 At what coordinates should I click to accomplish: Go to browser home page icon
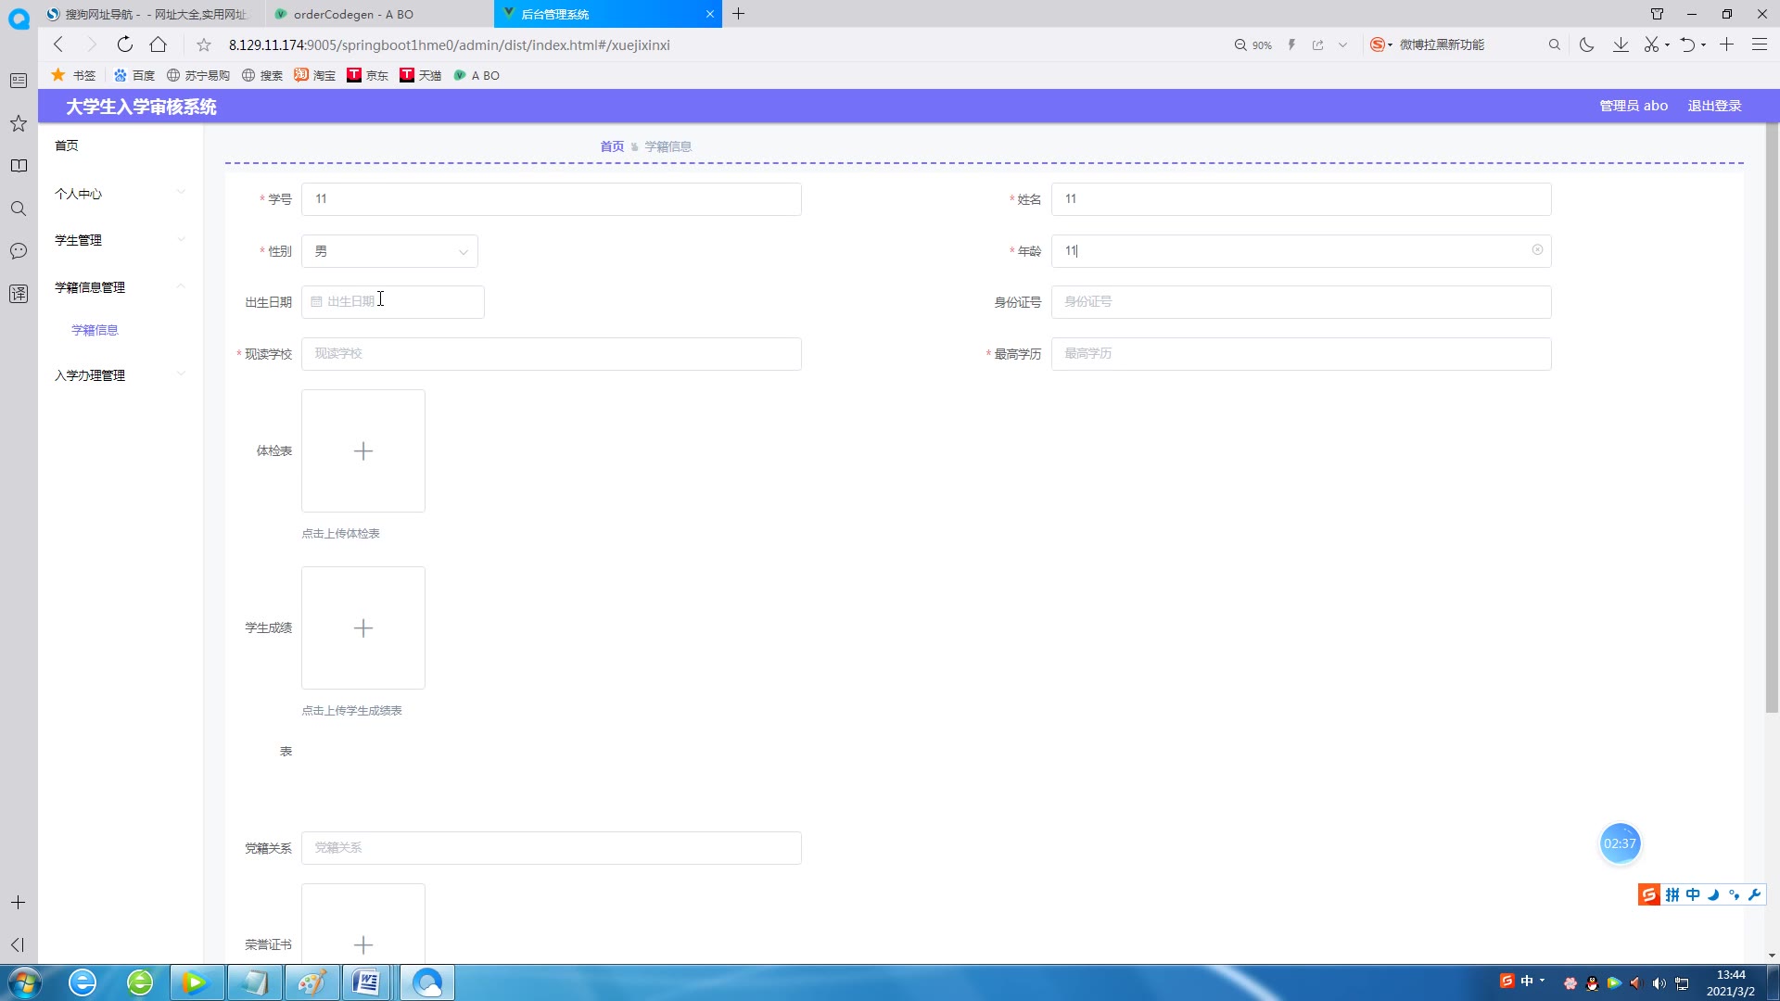159,44
